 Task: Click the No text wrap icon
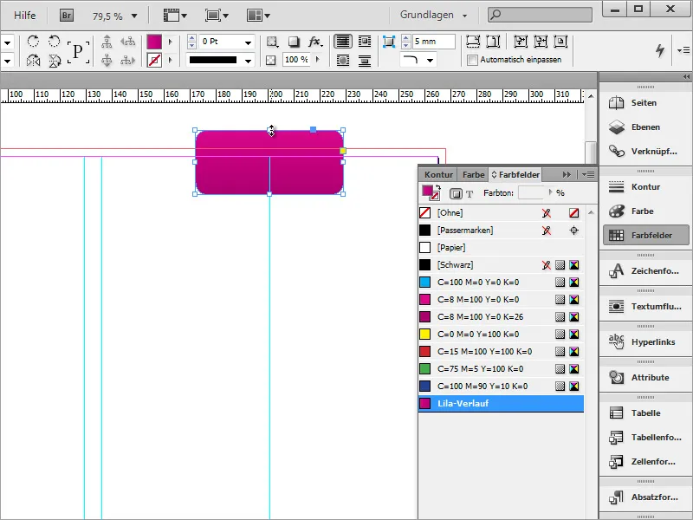(x=342, y=42)
